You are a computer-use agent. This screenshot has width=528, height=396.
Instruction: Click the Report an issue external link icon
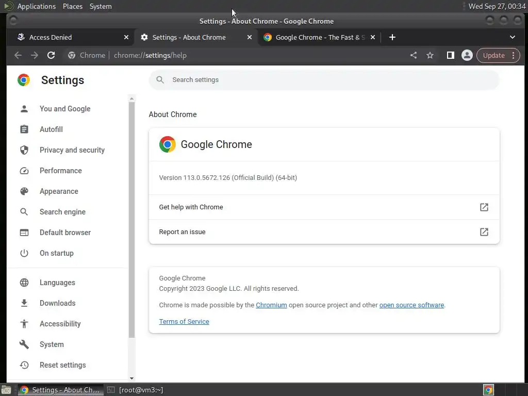tap(484, 232)
